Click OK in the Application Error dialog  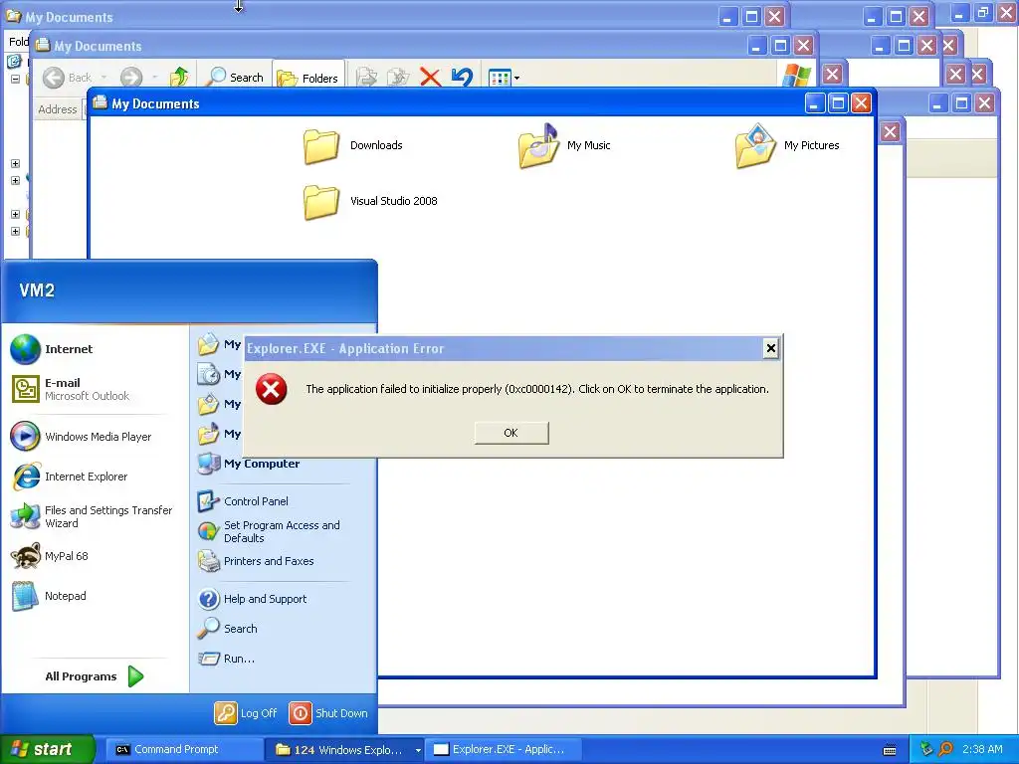tap(511, 433)
